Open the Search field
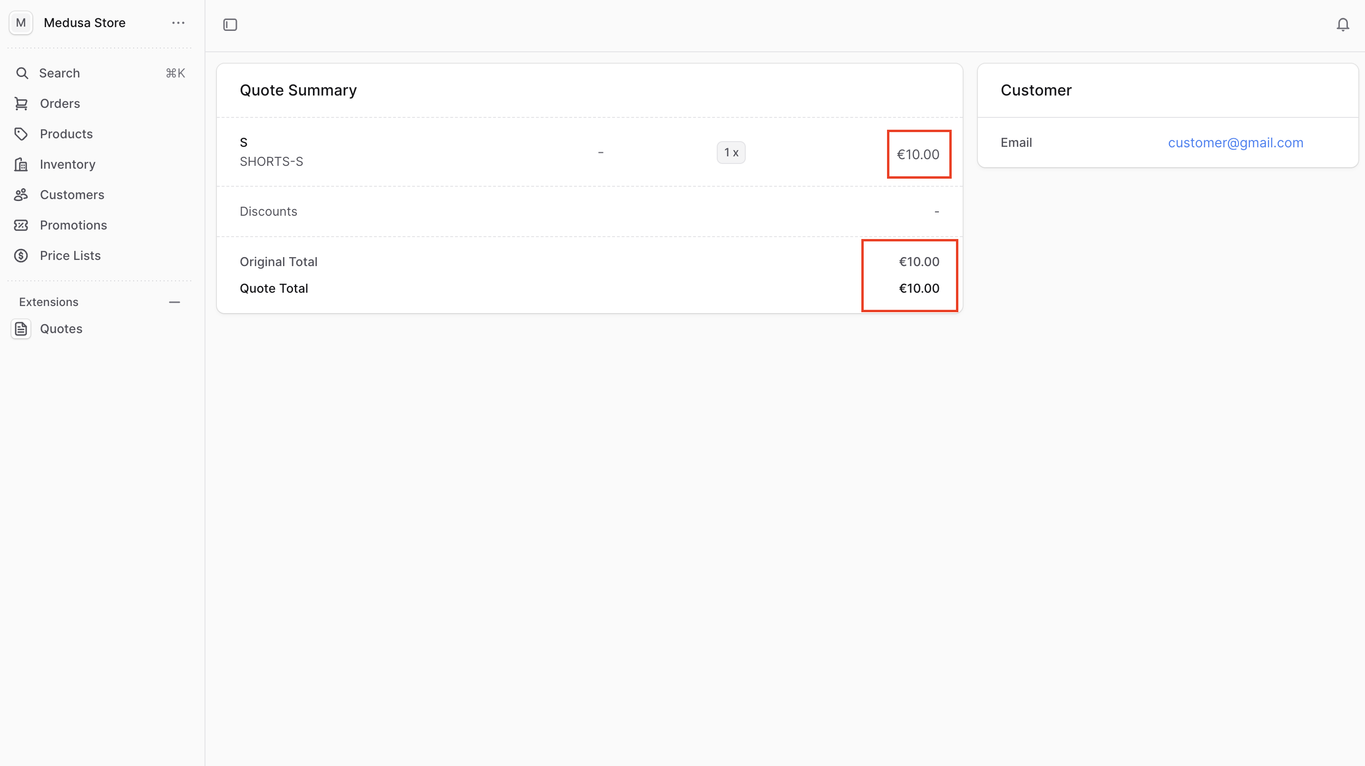The height and width of the screenshot is (766, 1365). (x=59, y=73)
